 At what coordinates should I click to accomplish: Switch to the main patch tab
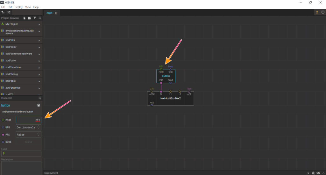pyautogui.click(x=49, y=13)
